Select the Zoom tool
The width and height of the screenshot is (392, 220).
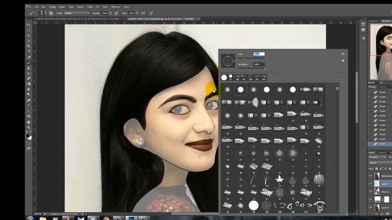(29, 127)
